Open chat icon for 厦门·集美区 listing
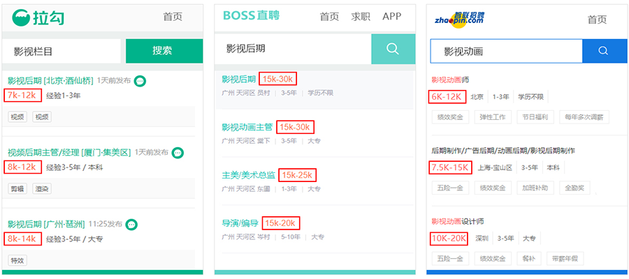This screenshot has width=629, height=279. 178,152
